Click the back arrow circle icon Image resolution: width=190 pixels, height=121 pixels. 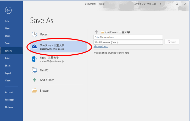[x=8, y=10]
